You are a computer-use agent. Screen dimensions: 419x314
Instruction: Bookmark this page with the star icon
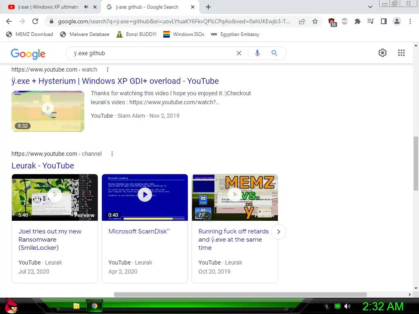pos(315,21)
